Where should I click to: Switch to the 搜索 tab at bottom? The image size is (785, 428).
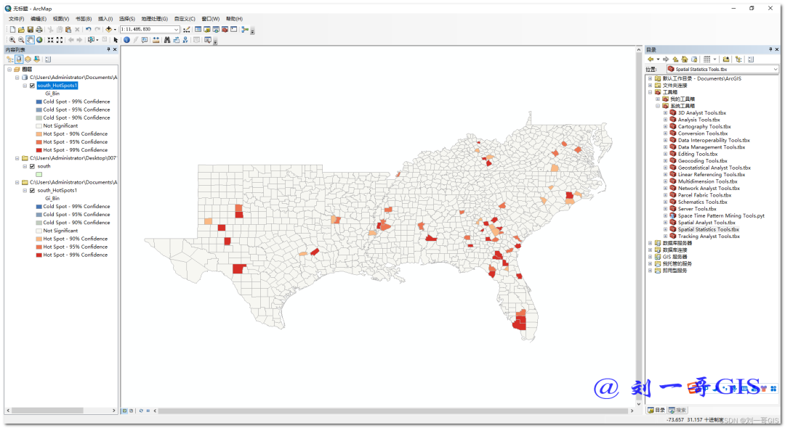pos(677,411)
